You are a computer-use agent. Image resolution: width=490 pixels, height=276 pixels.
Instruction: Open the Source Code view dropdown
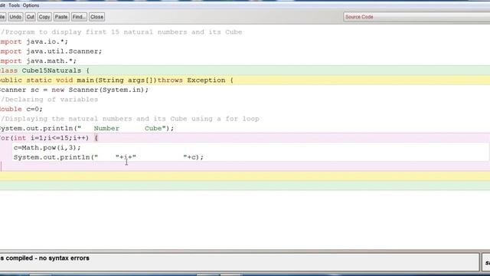click(x=416, y=17)
